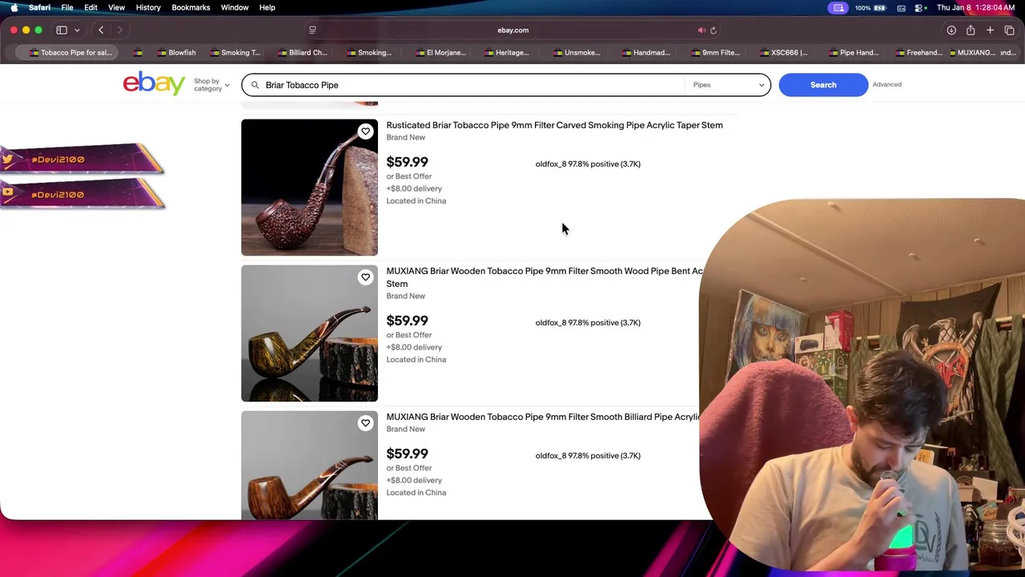Reload the page
Image resolution: width=1025 pixels, height=577 pixels.
pyautogui.click(x=713, y=30)
